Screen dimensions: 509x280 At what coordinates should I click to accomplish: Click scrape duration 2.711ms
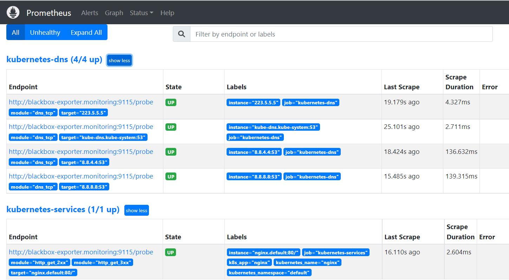point(458,127)
